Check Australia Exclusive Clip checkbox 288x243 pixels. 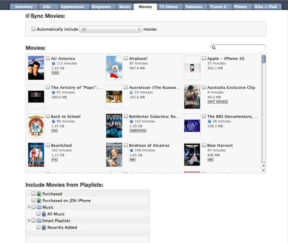(204, 87)
